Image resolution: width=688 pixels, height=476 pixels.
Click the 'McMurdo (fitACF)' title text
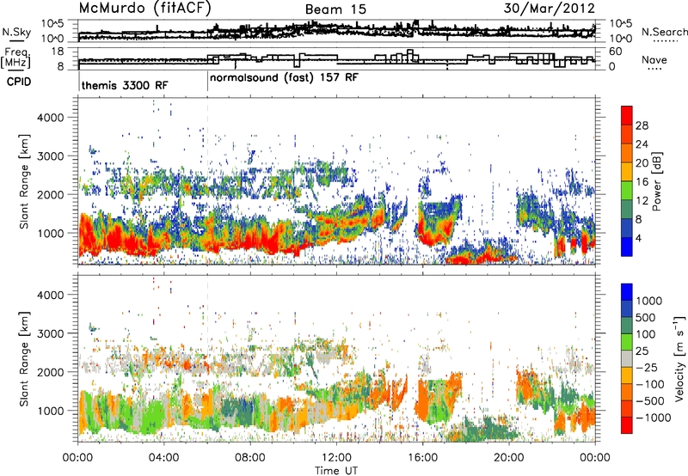coord(145,9)
